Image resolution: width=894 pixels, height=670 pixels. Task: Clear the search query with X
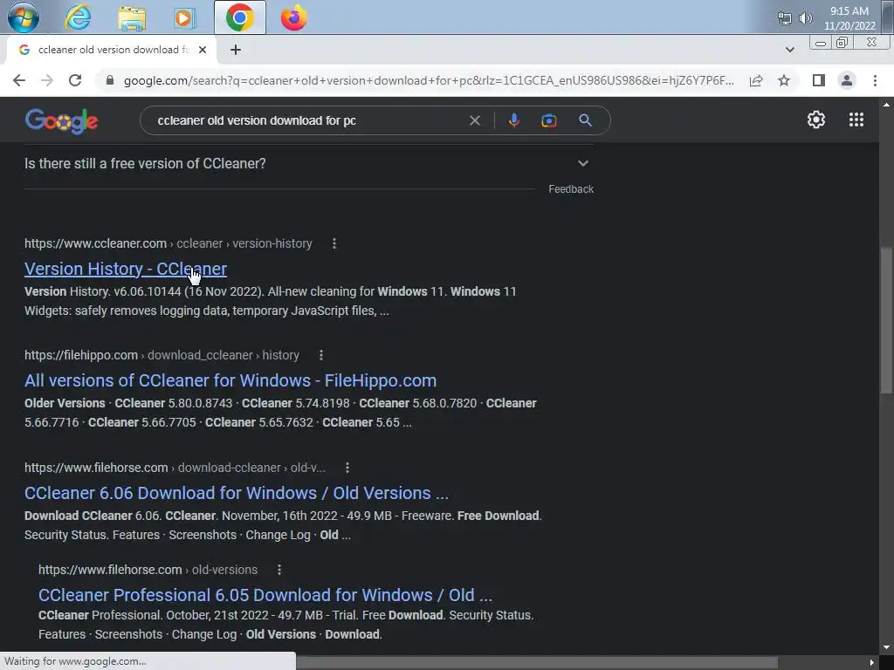click(474, 120)
